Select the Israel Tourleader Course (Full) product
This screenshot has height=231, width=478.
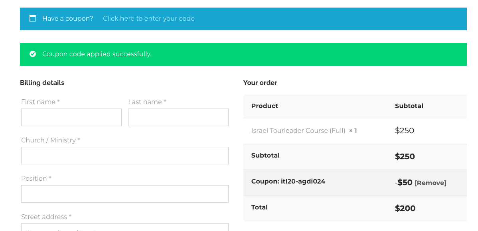tap(298, 131)
